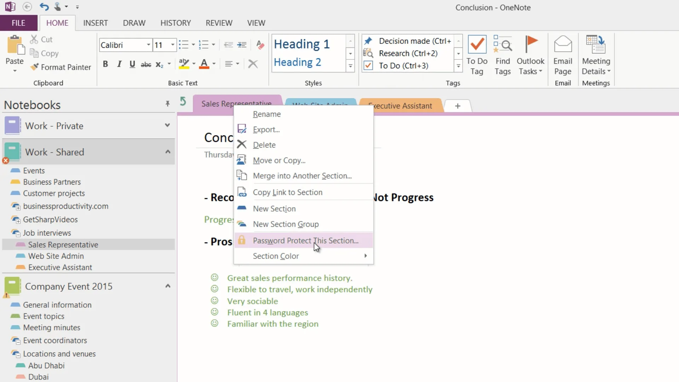Screen dimensions: 679x382
Task: Apply the Heading 1 style
Action: [x=302, y=44]
